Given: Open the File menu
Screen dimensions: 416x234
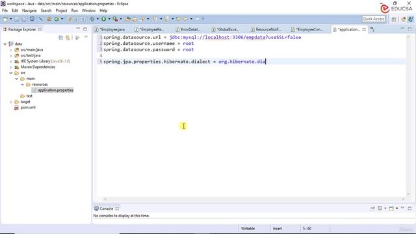Looking at the screenshot, I should click(x=5, y=10).
